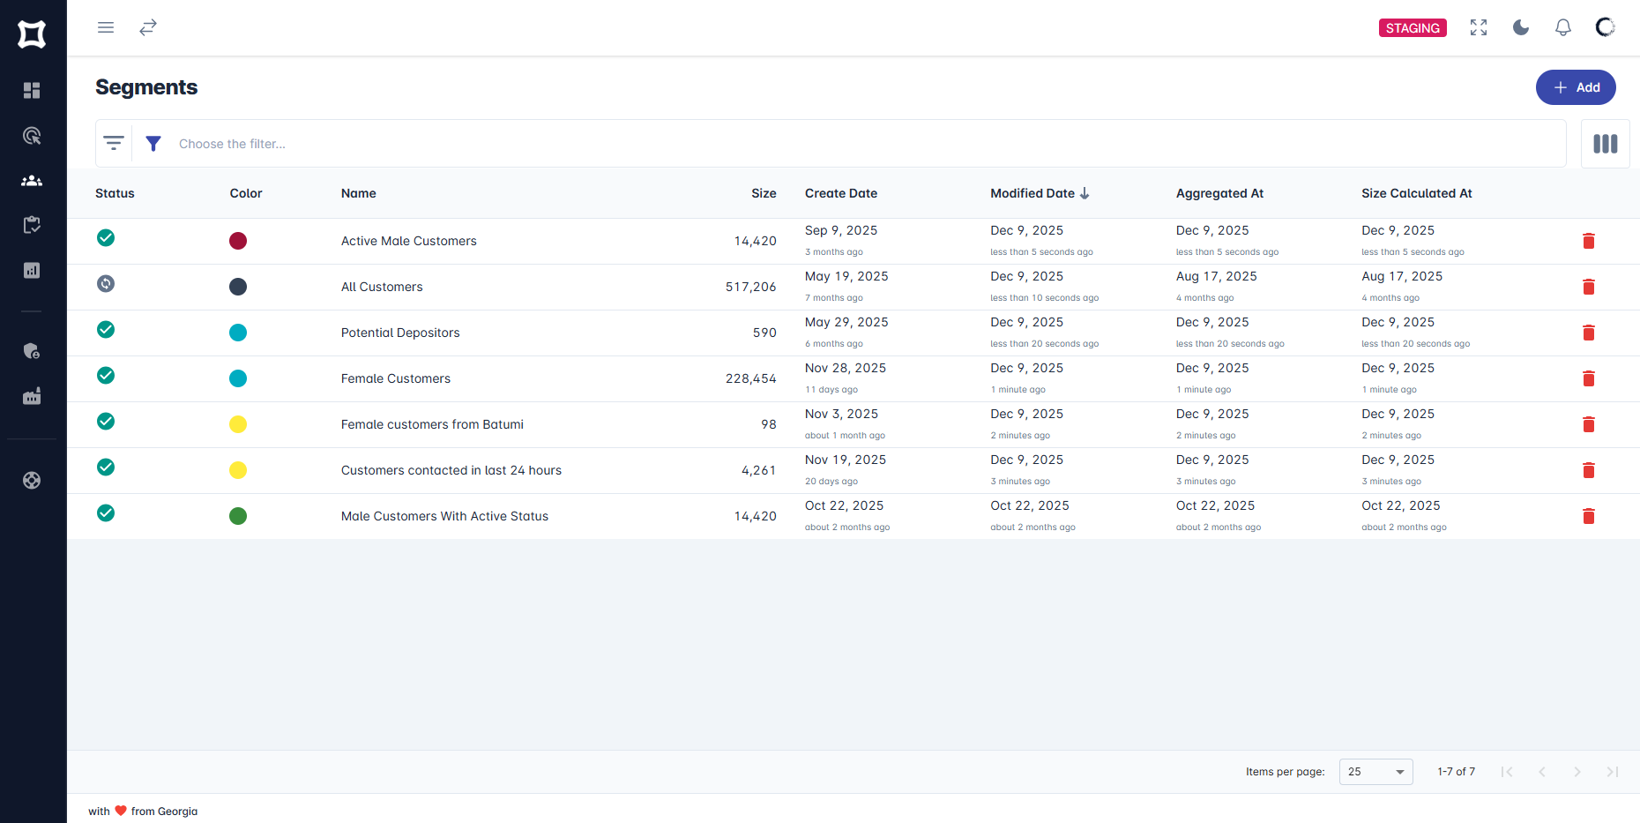Switch to dark mode with the moon toggle

coord(1521,27)
